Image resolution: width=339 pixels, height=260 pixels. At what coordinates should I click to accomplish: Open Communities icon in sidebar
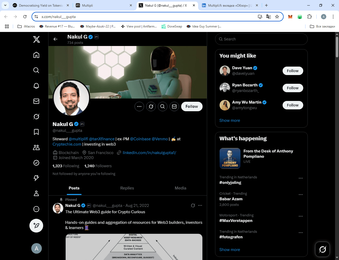(x=36, y=147)
